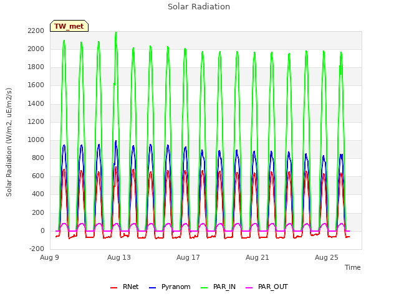Viewport: 399px width, 299px height.
Task: Click the tallest green PAR_IN peak near Aug 13
Action: [x=116, y=32]
